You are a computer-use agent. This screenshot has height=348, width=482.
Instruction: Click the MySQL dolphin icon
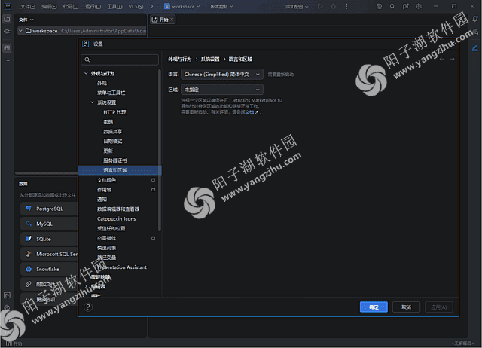(x=29, y=224)
